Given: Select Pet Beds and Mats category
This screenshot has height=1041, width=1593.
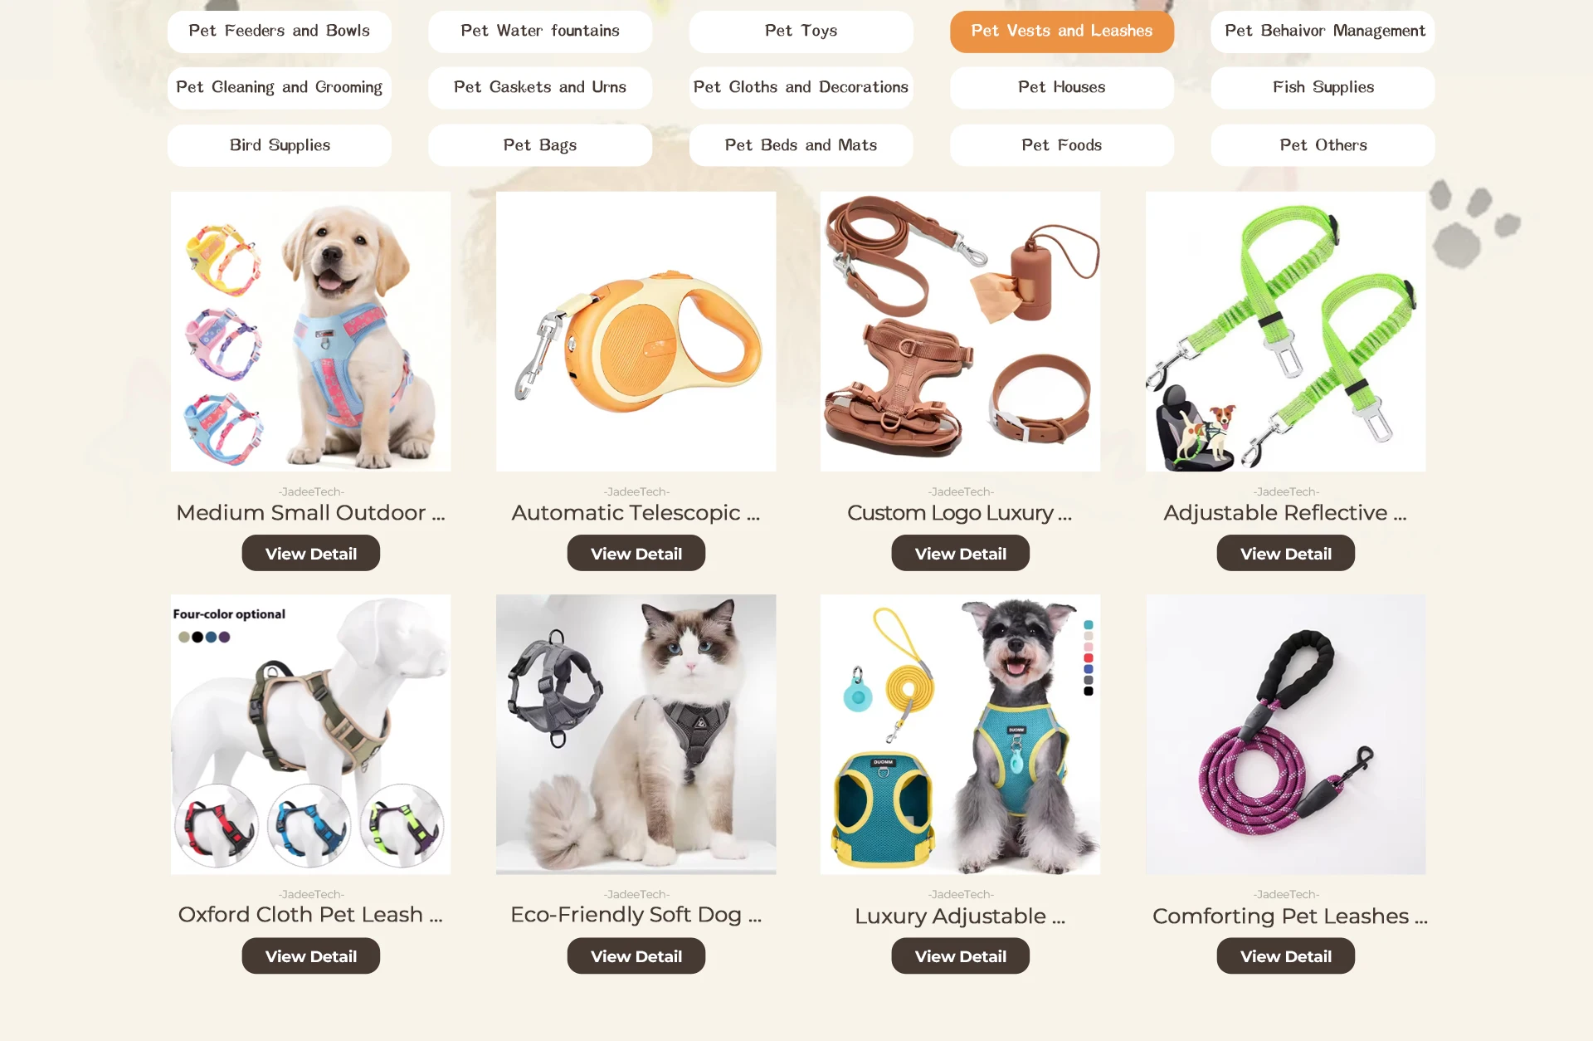Looking at the screenshot, I should (x=801, y=145).
